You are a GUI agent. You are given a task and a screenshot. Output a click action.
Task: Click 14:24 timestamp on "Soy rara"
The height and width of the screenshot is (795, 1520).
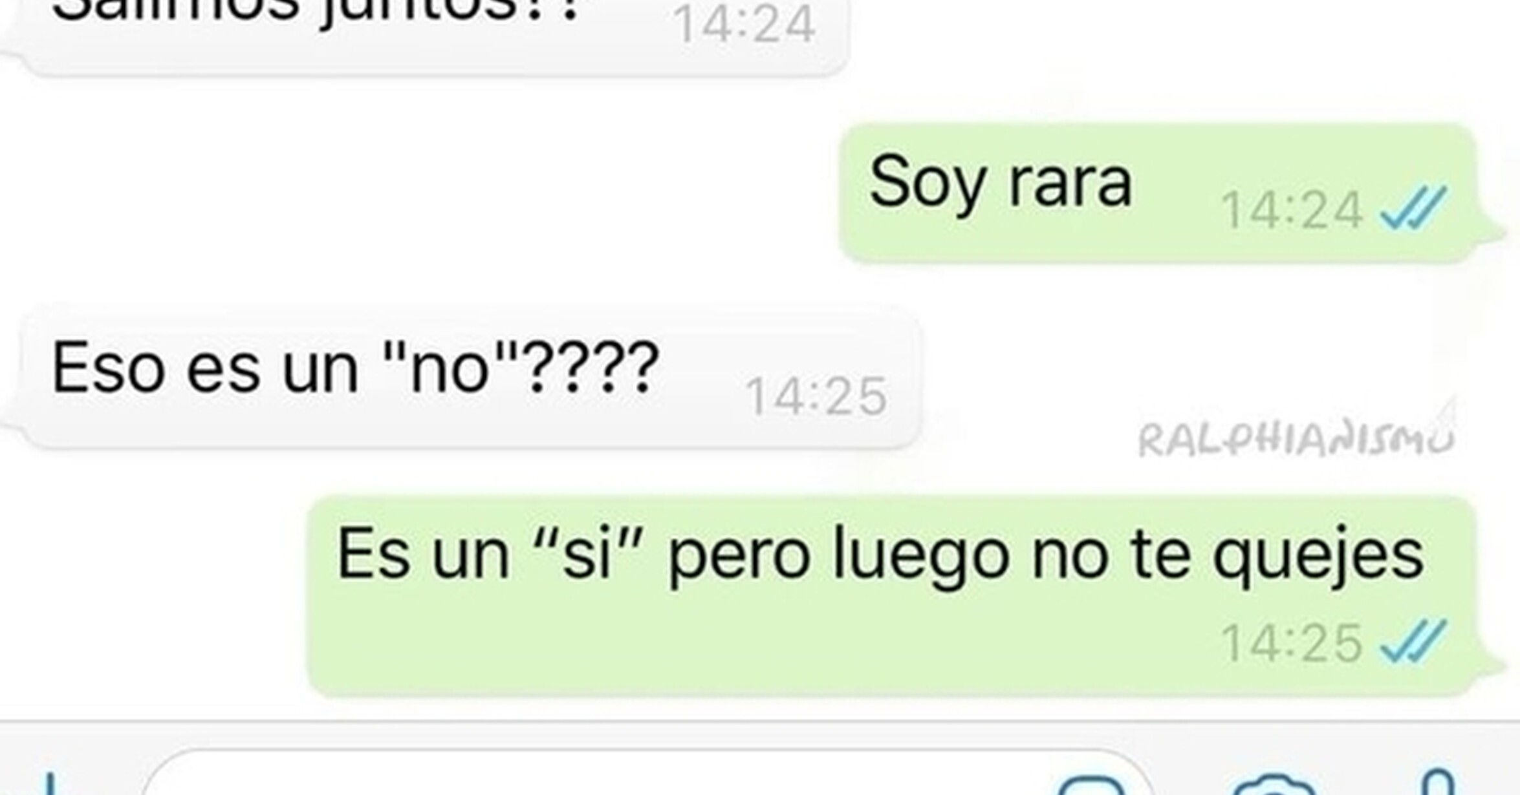click(1291, 211)
